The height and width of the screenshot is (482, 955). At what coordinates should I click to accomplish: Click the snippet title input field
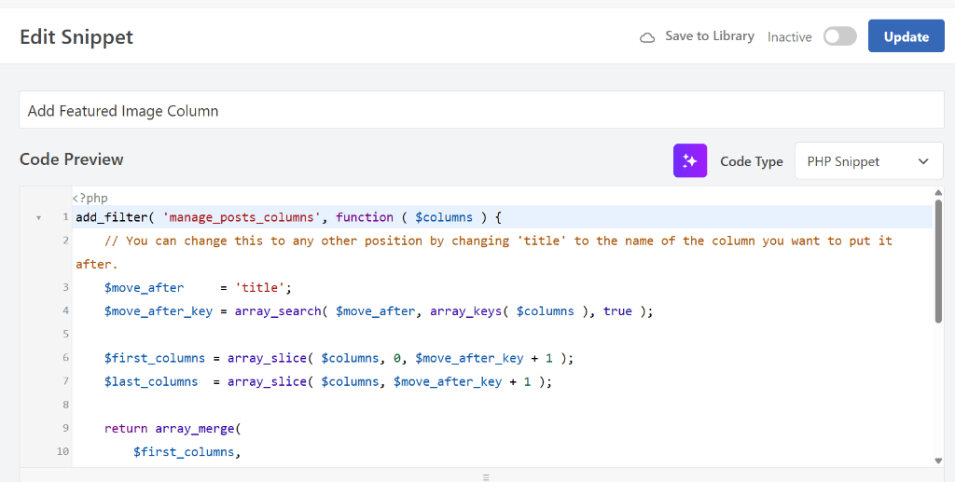[x=481, y=110]
